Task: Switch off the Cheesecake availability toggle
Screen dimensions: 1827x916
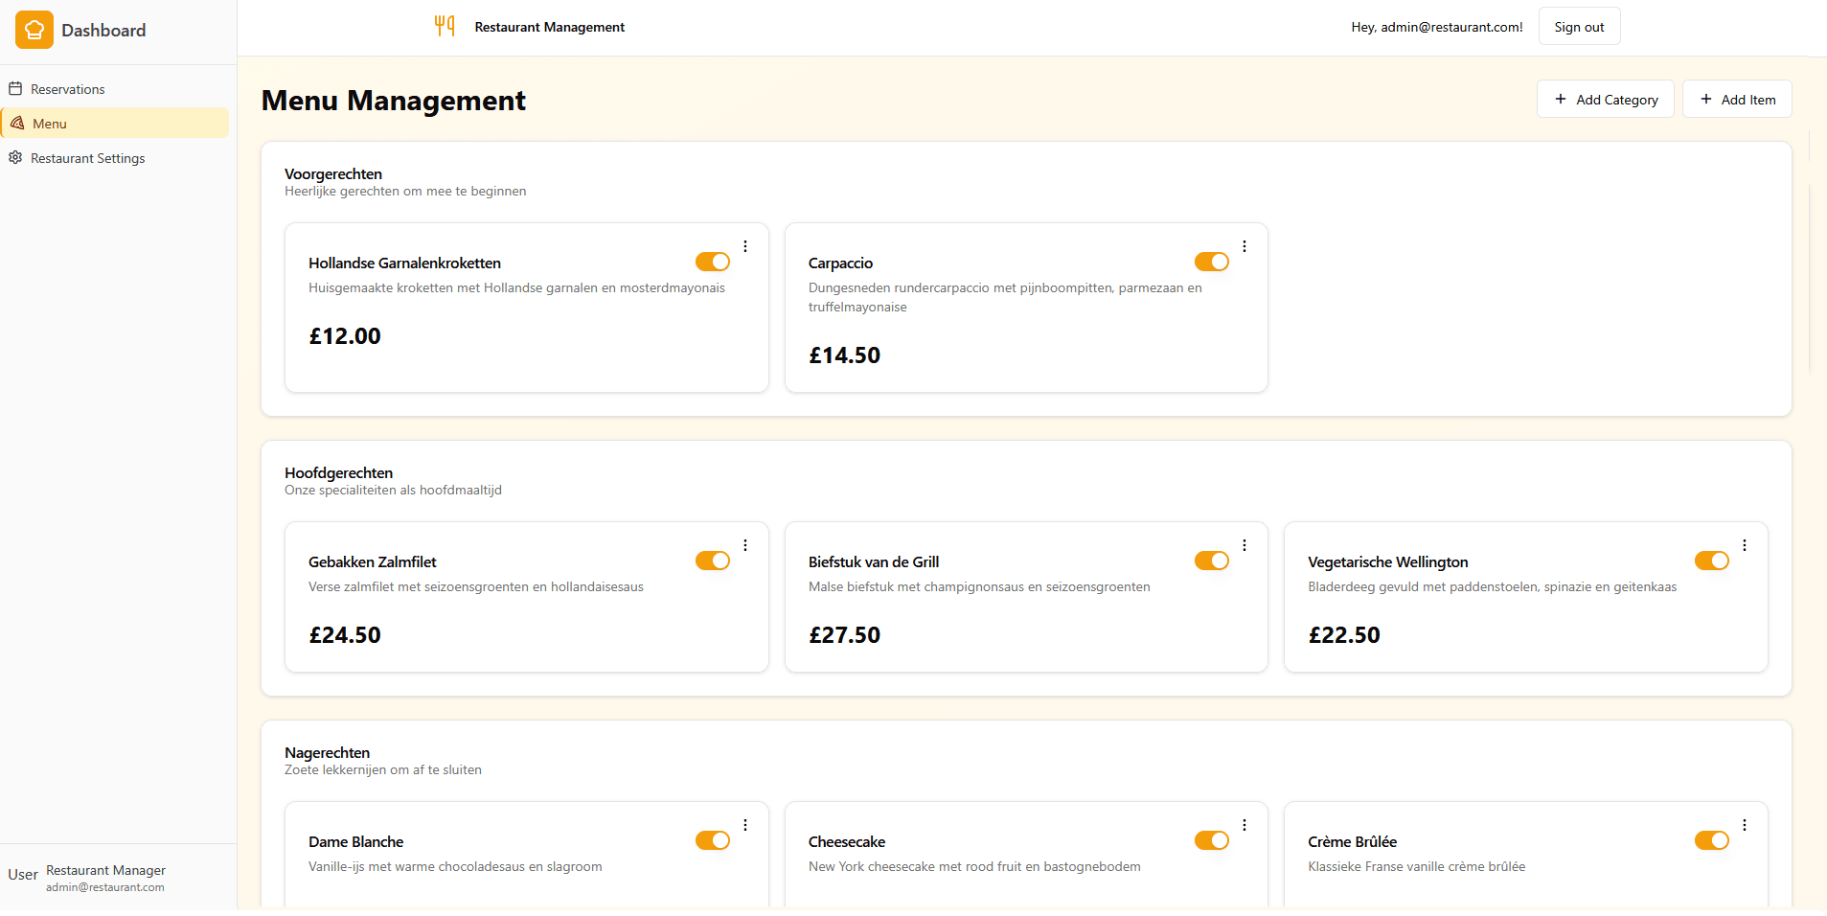Action: pos(1211,840)
